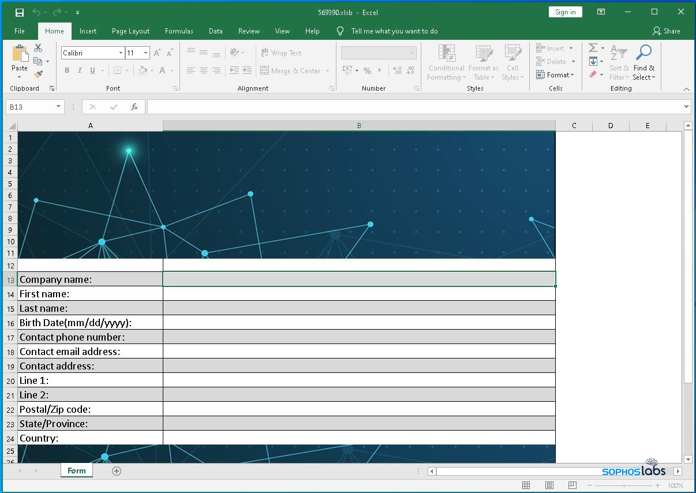696x493 pixels.
Task: Open the Calibri font name dropdown
Action: pyautogui.click(x=121, y=53)
